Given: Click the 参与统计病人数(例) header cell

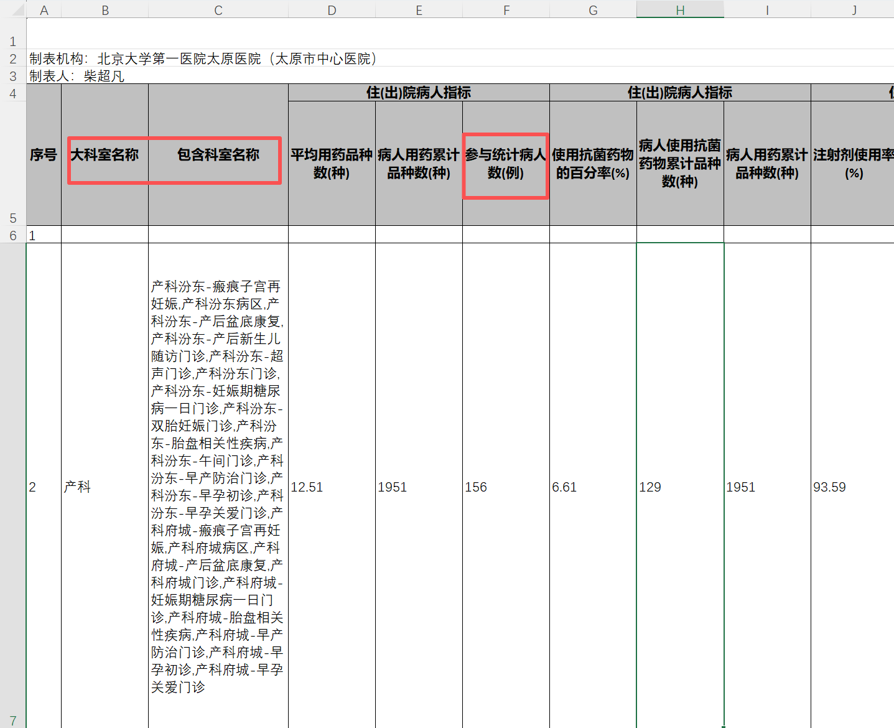Looking at the screenshot, I should pyautogui.click(x=506, y=164).
